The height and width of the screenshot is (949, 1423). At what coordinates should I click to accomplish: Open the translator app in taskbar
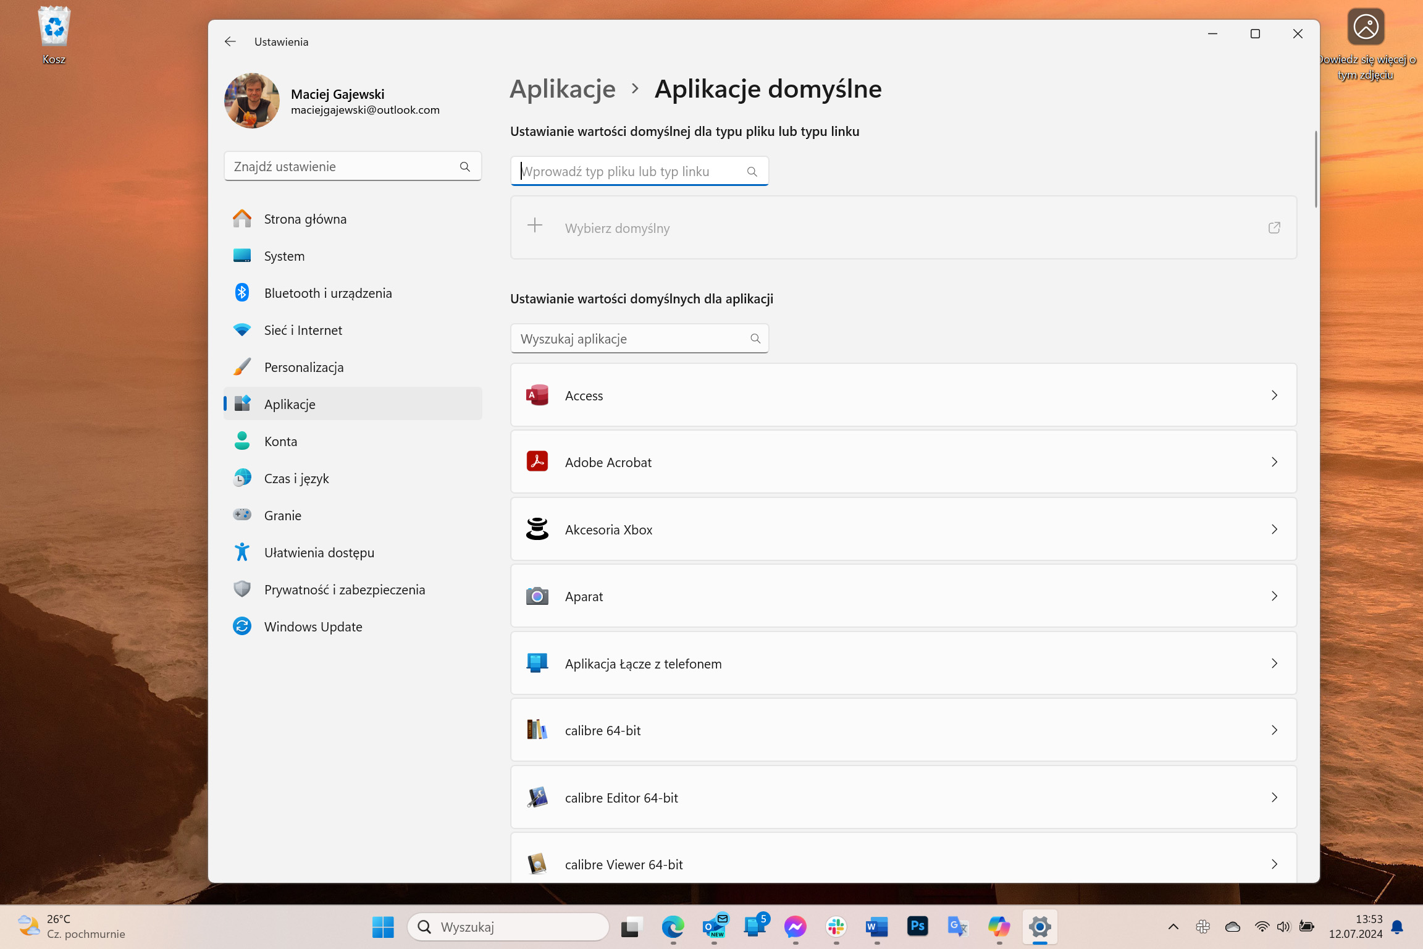(958, 927)
